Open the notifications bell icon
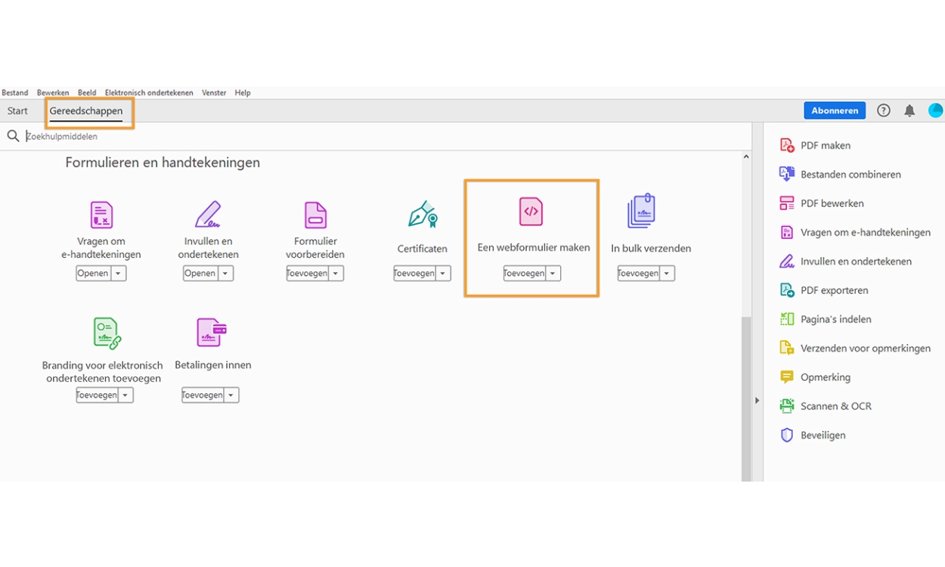 point(909,111)
